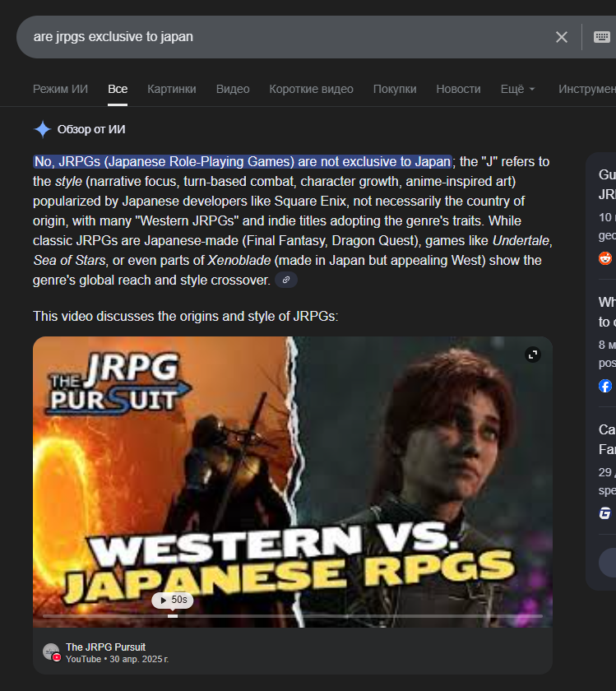Switch to the Видео tab
The height and width of the screenshot is (691, 616).
pyautogui.click(x=233, y=89)
